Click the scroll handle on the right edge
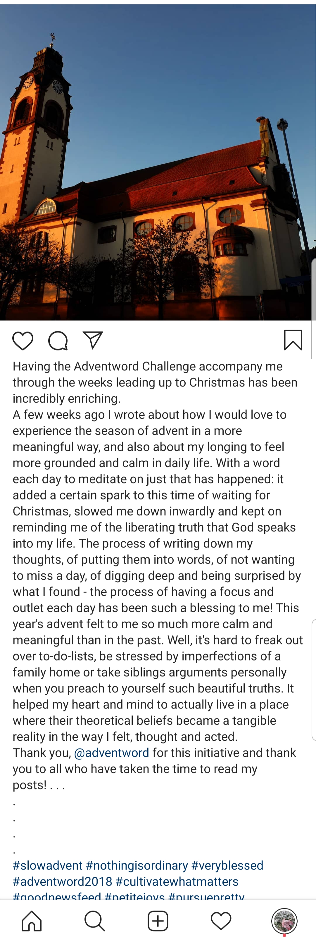 314,680
